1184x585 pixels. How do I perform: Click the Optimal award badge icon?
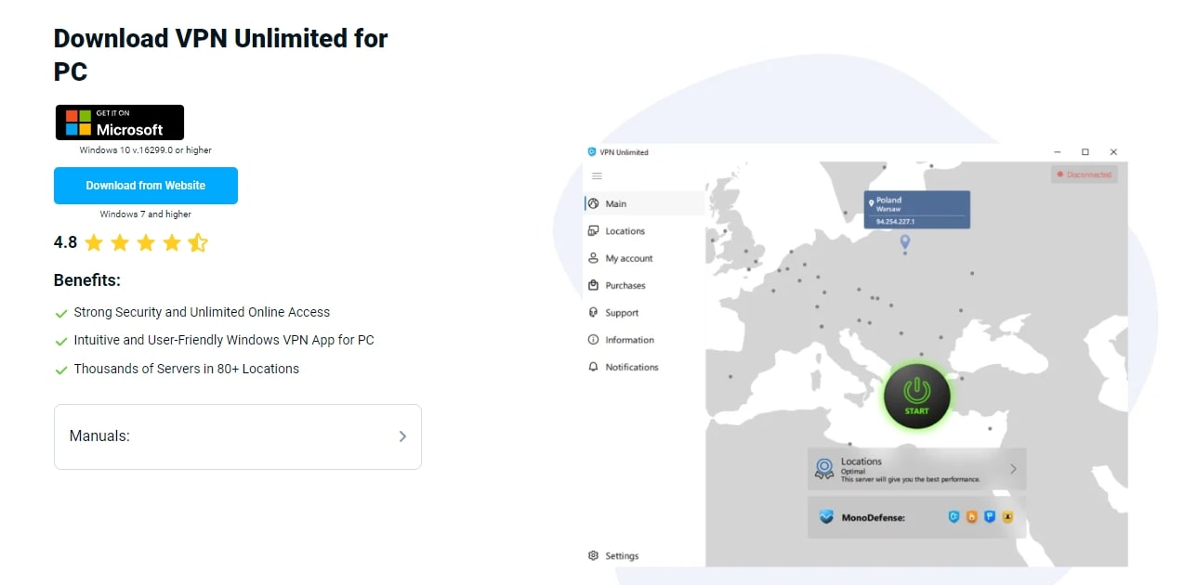(824, 469)
